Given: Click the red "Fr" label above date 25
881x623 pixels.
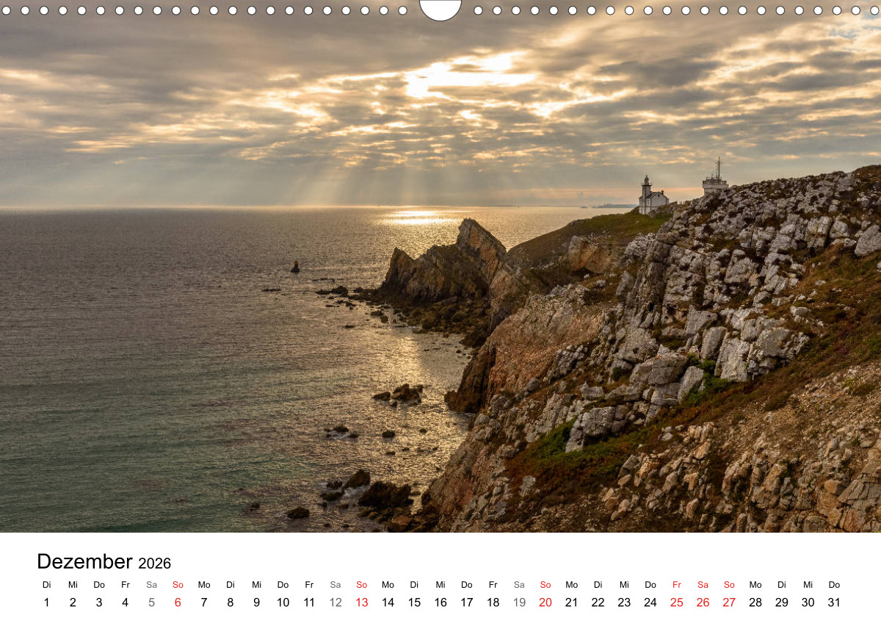Looking at the screenshot, I should coord(677,585).
